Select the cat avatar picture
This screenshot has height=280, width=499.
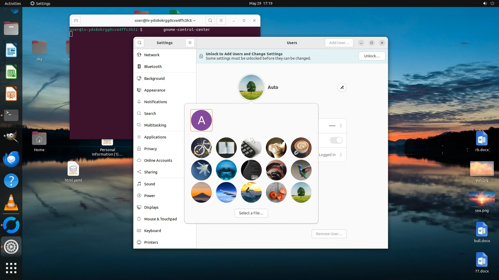pyautogui.click(x=276, y=148)
